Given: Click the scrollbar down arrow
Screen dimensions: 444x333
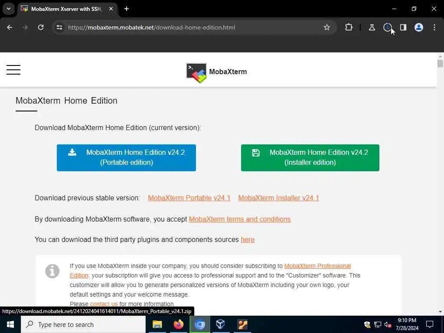Looking at the screenshot, I should 440,311.
